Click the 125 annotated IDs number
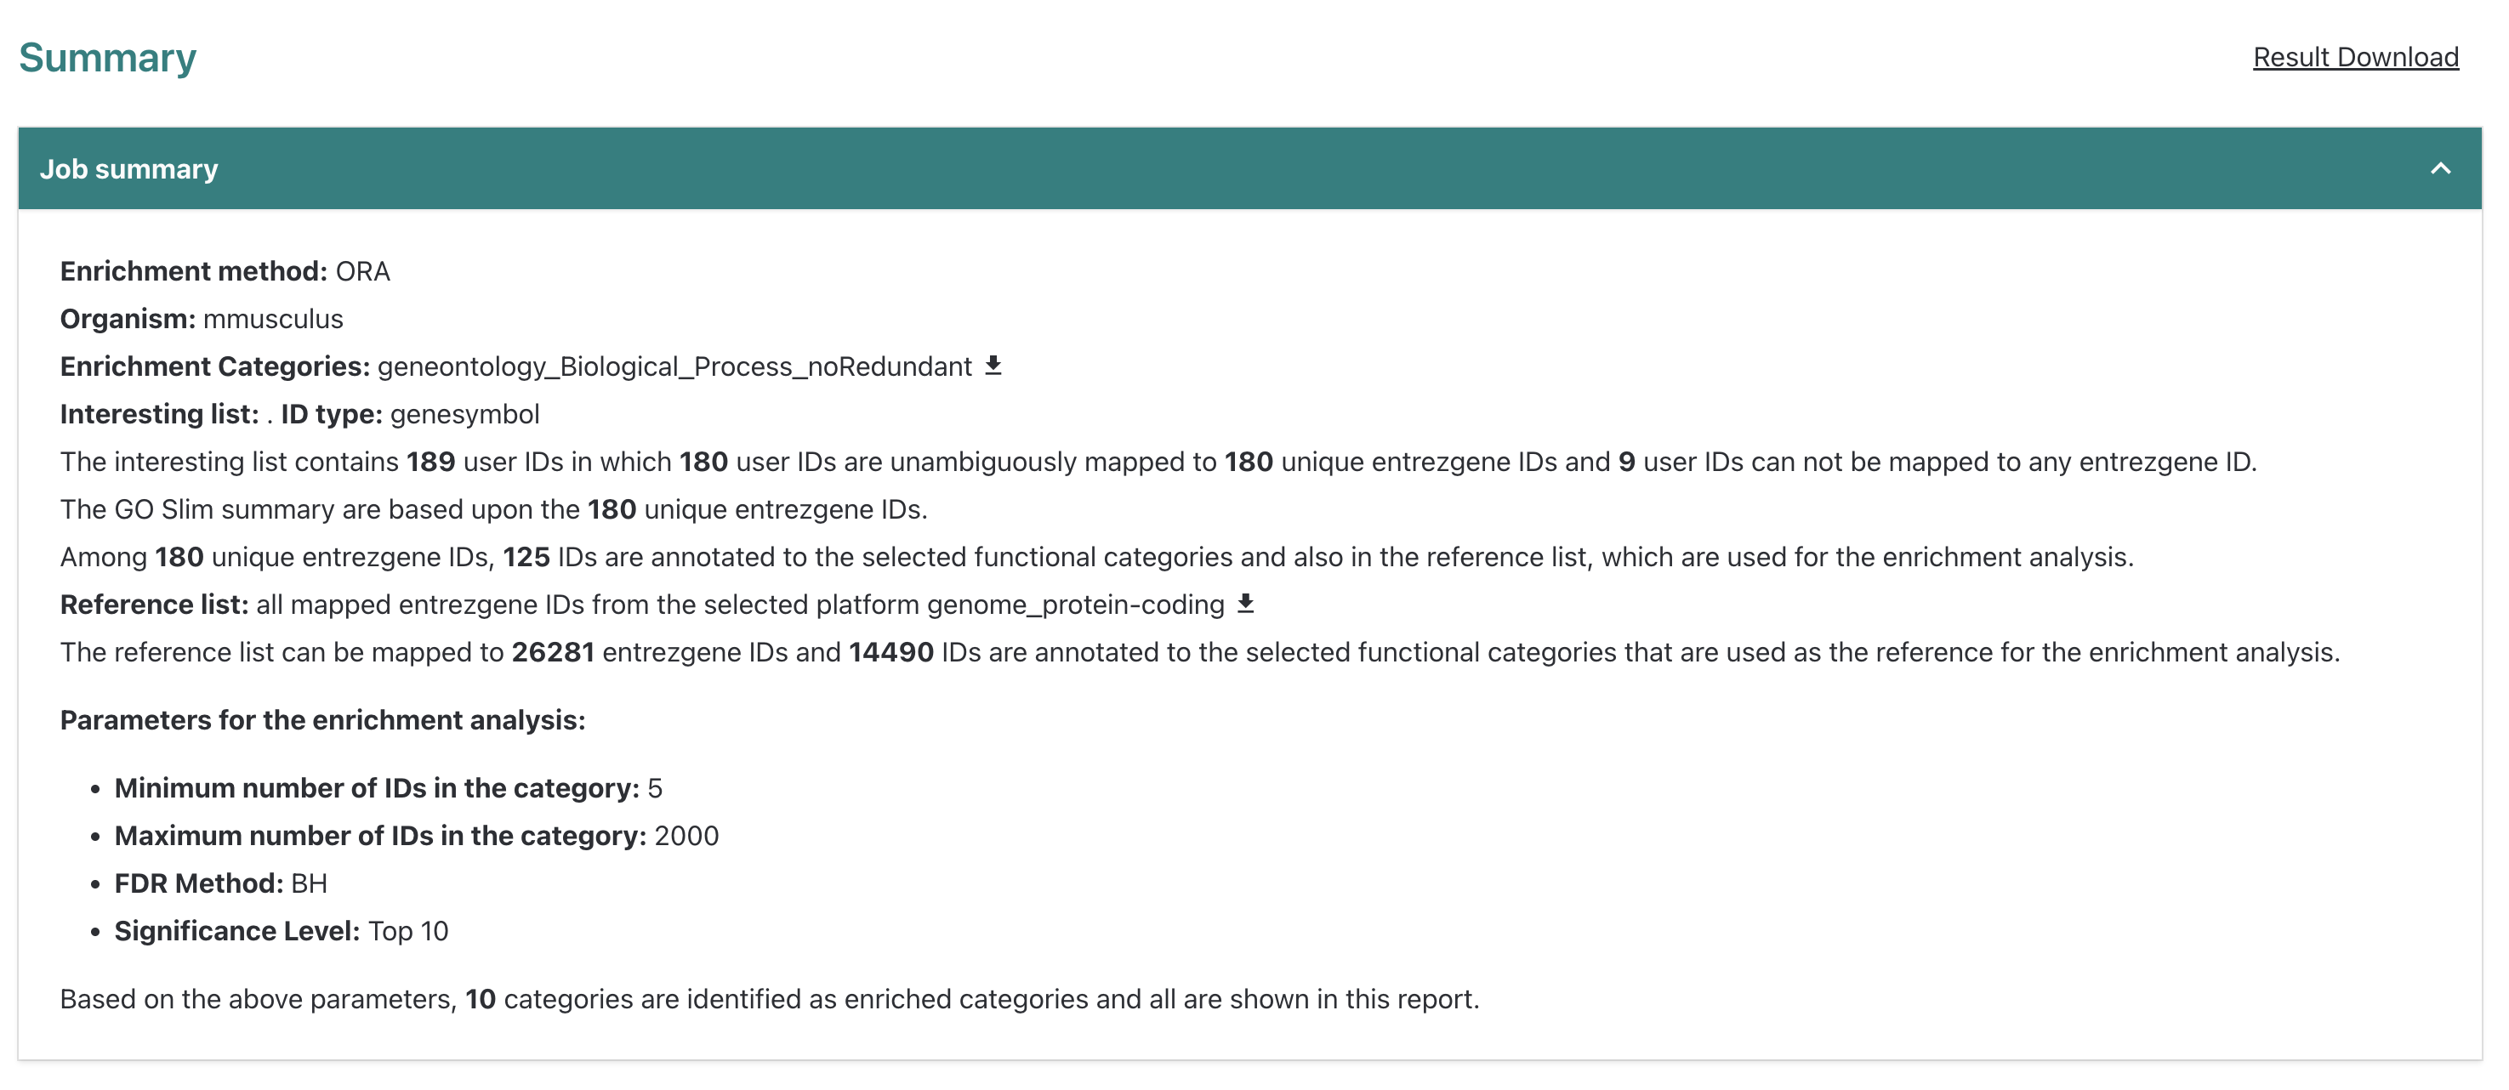The height and width of the screenshot is (1090, 2509). pyautogui.click(x=526, y=557)
